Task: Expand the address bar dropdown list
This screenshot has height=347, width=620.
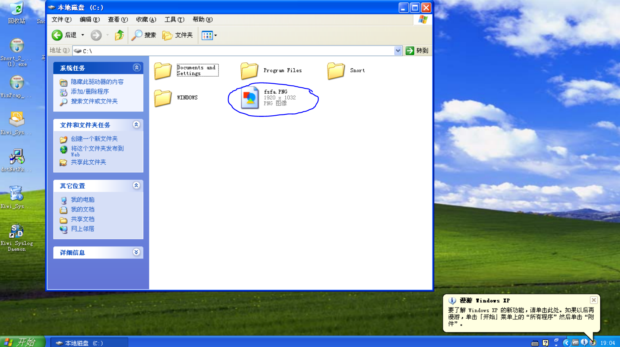Action: pos(398,51)
